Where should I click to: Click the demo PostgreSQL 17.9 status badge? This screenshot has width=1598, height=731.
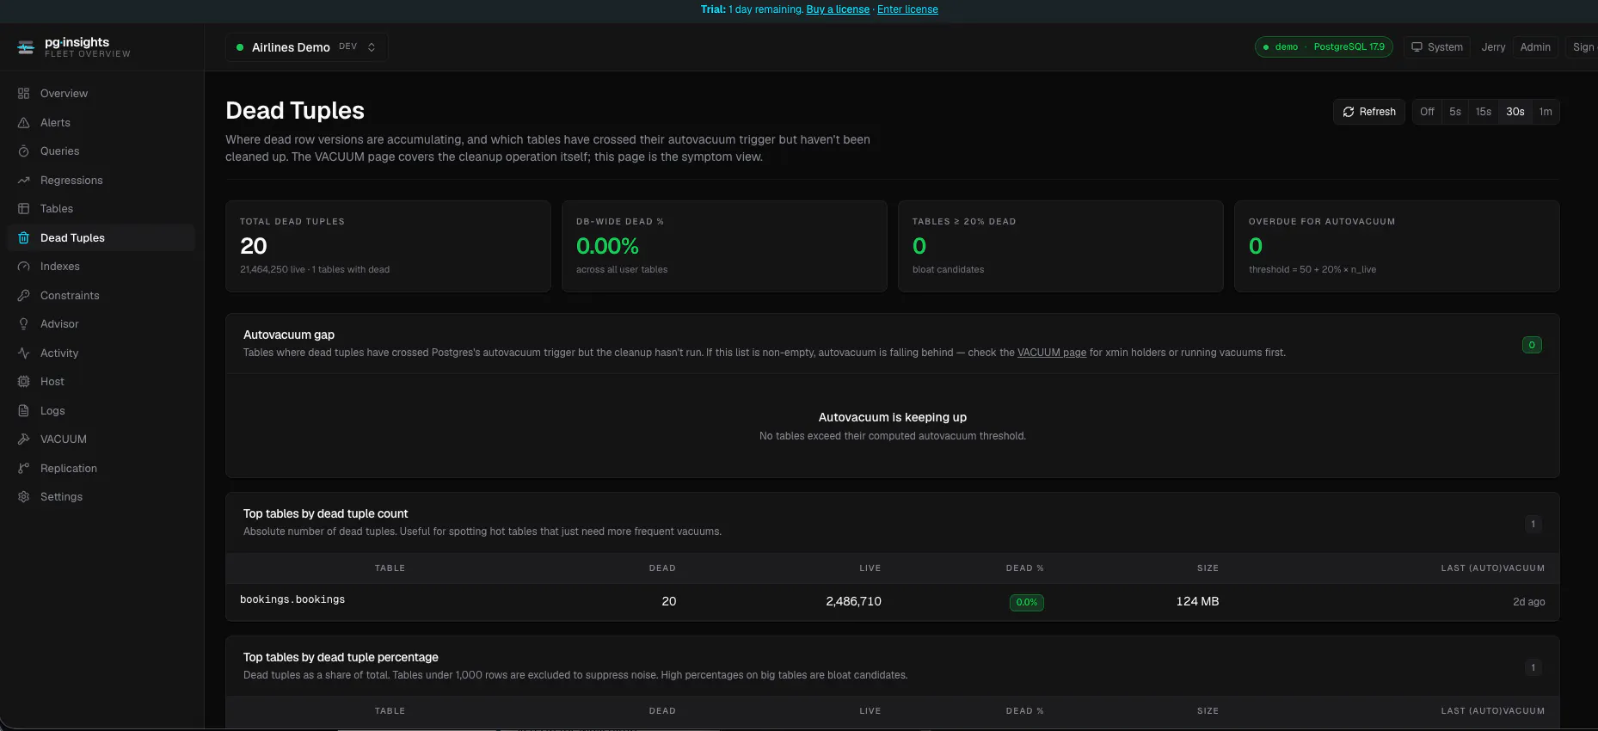[1324, 47]
